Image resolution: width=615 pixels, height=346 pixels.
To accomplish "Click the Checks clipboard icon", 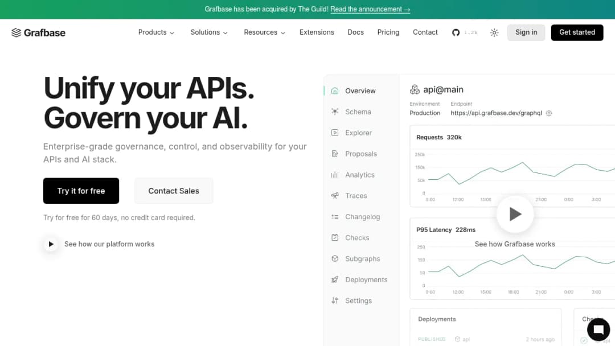I will 335,237.
